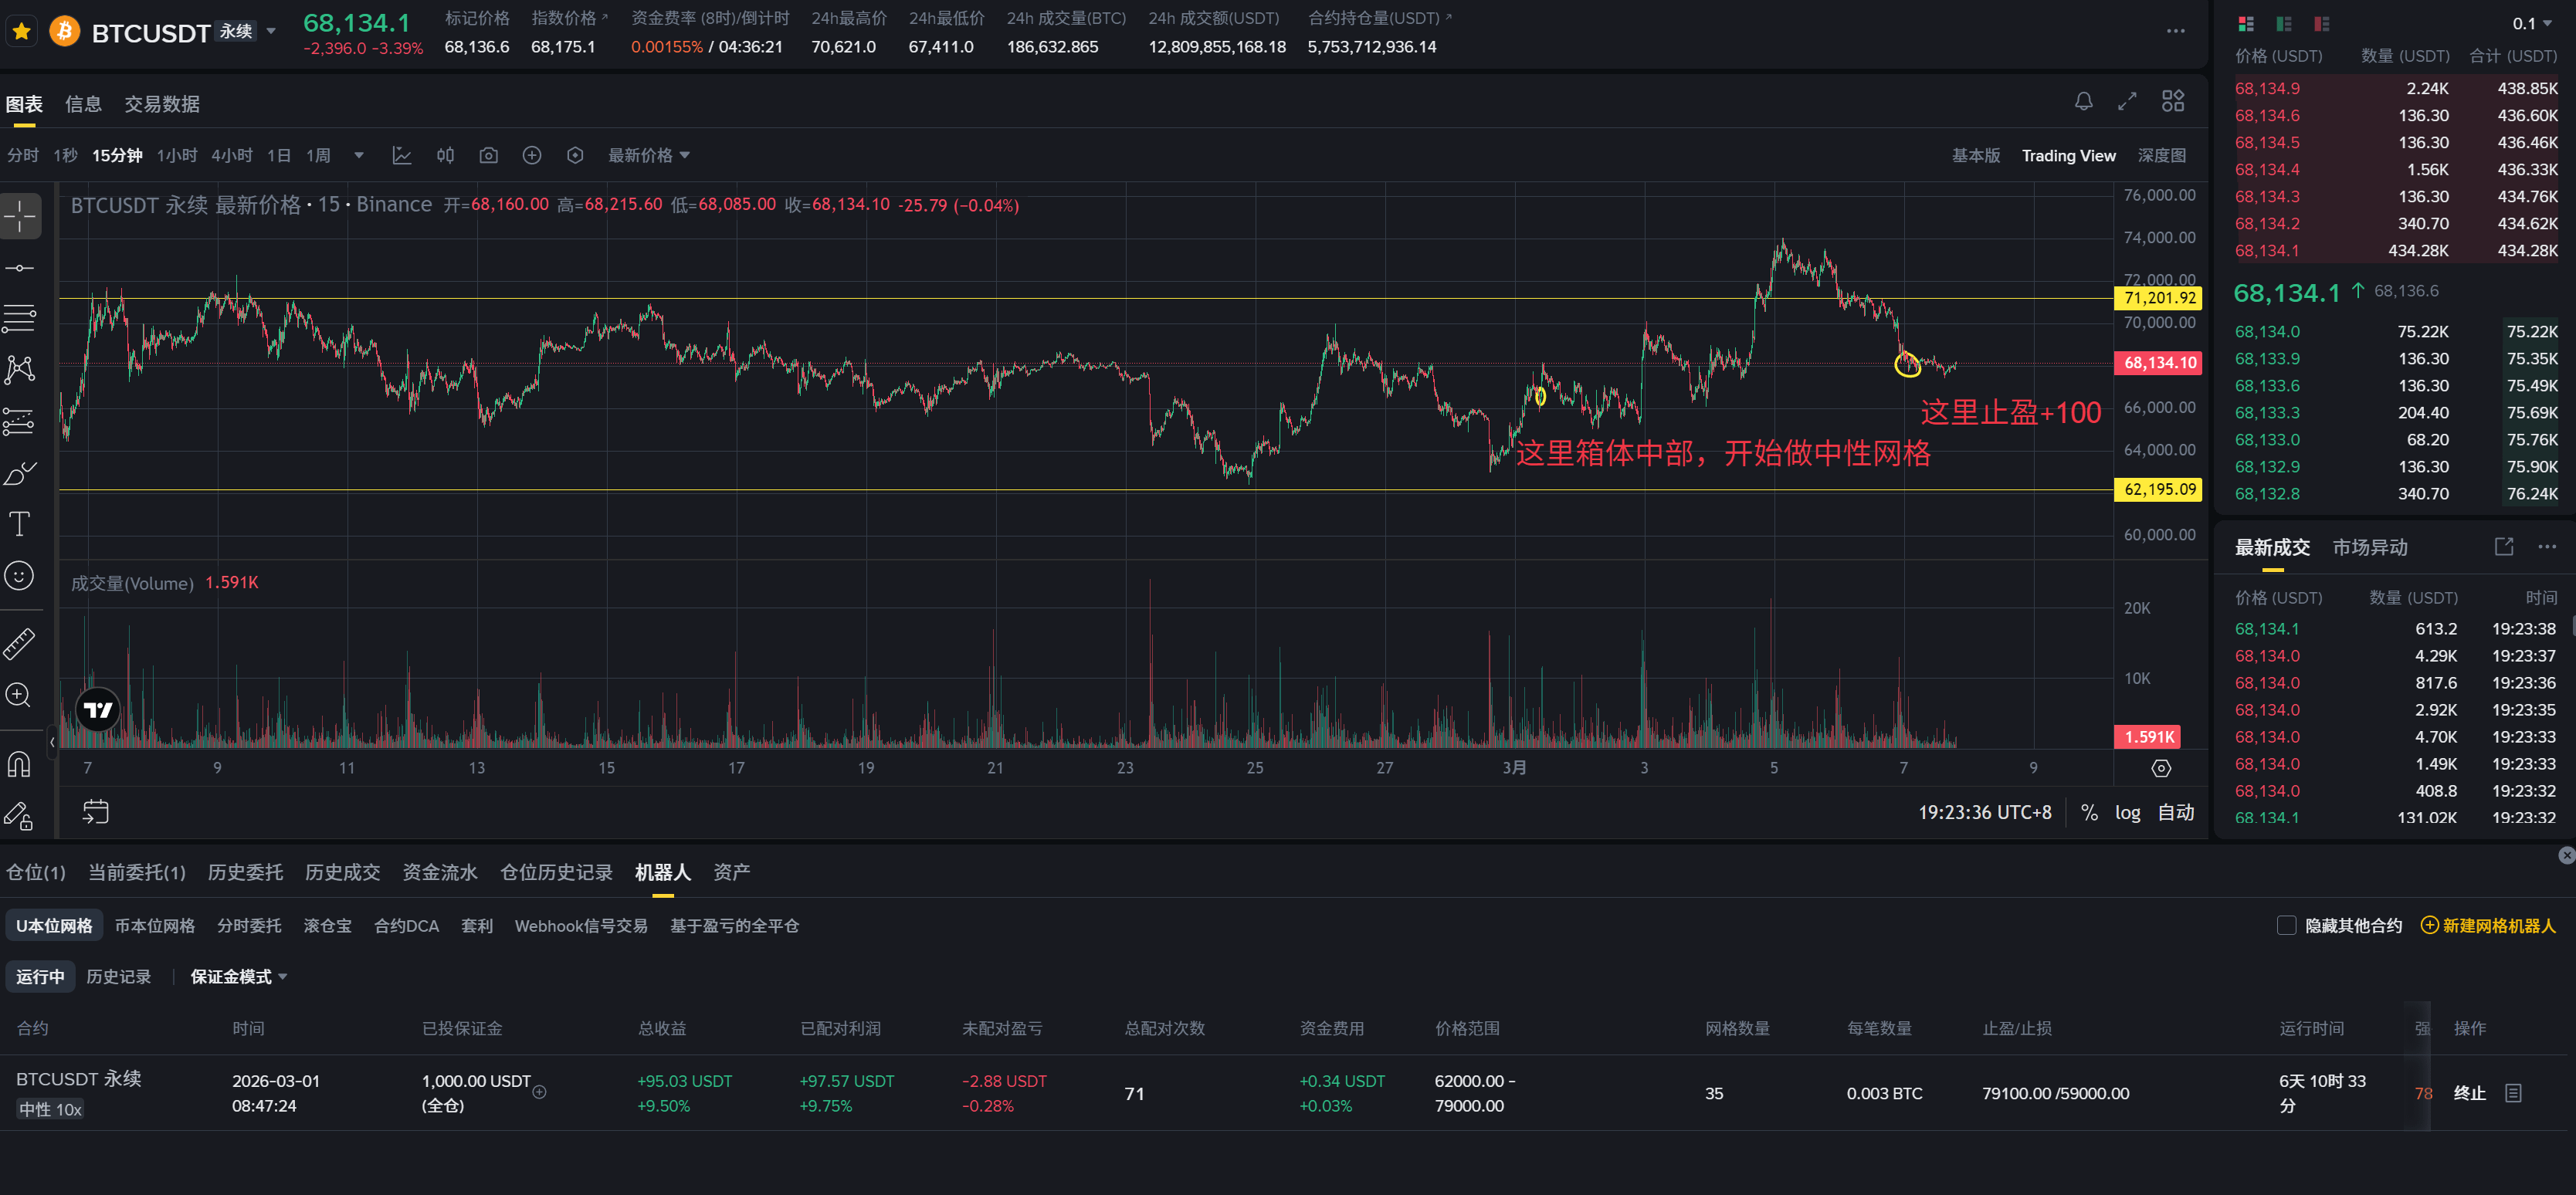Open the grid layout icon above chart
This screenshot has width=2576, height=1195.
point(2172,101)
